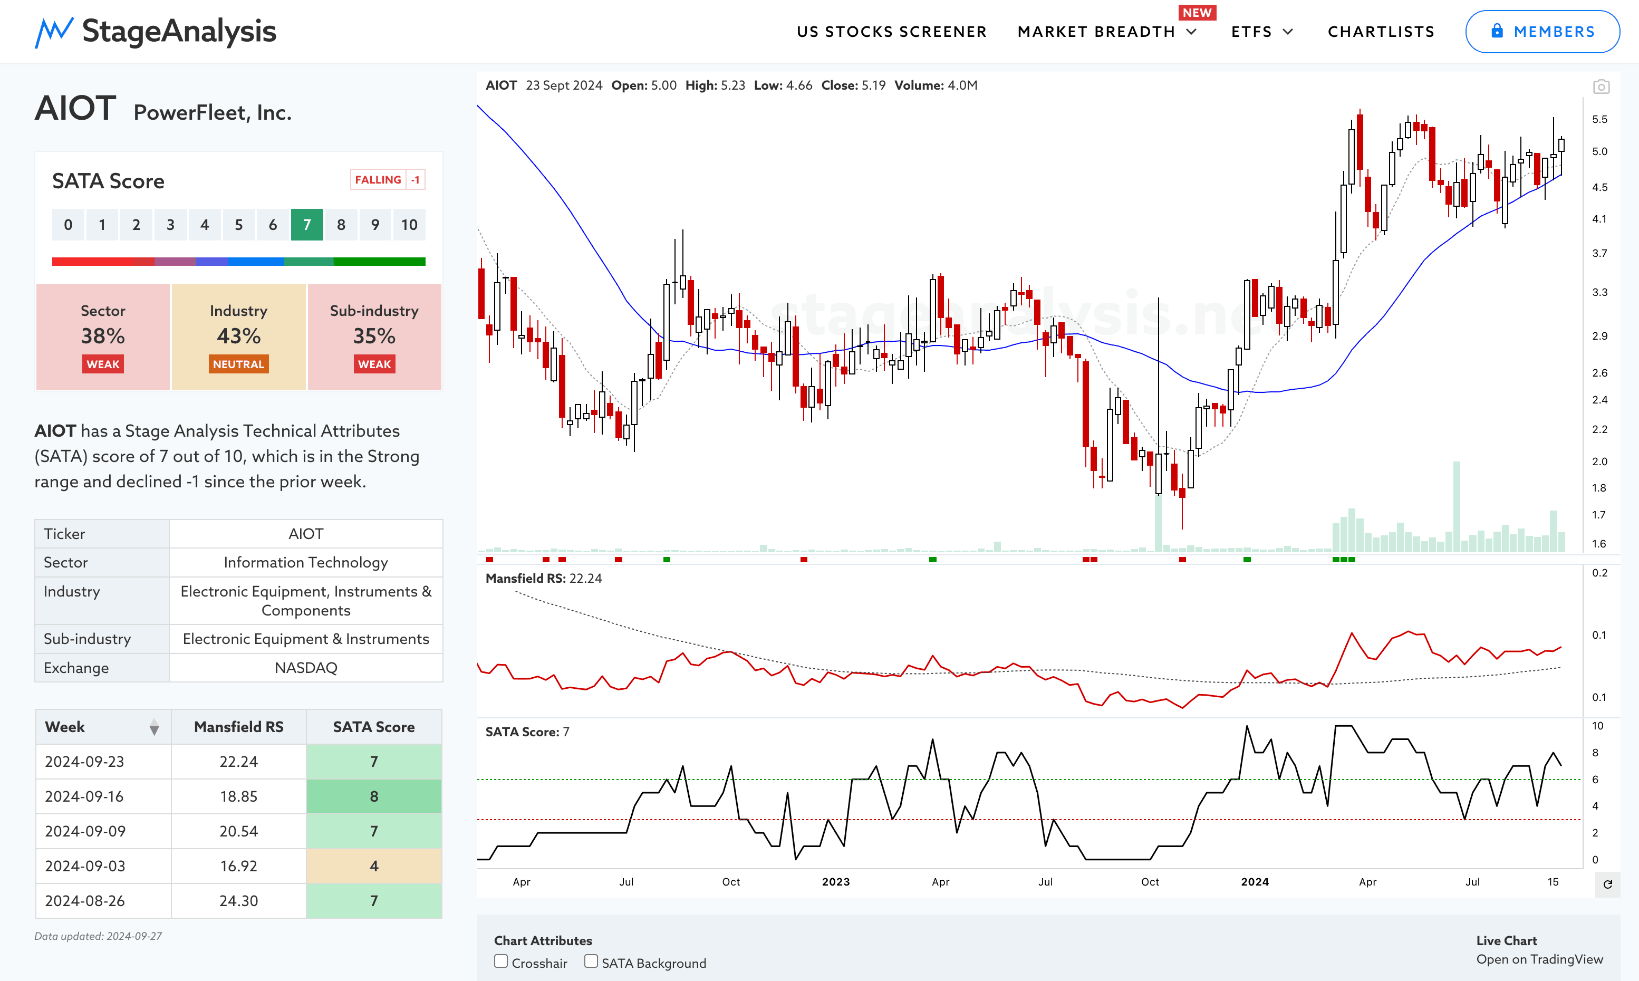Click the 18.85 Mansfield RS value
The height and width of the screenshot is (981, 1639).
(x=238, y=796)
